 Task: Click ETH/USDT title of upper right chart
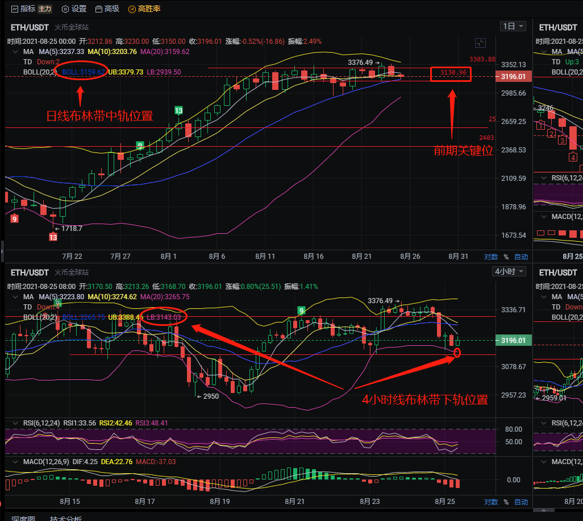pos(558,27)
